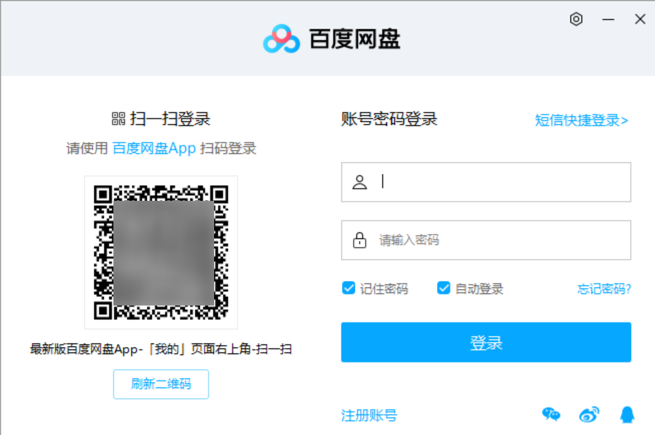The width and height of the screenshot is (655, 435).
Task: Open the settings gear icon
Action: 575,19
